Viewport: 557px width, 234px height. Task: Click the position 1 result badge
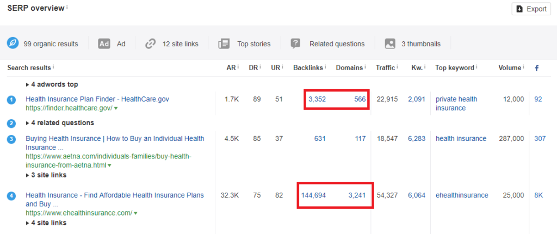pos(11,100)
